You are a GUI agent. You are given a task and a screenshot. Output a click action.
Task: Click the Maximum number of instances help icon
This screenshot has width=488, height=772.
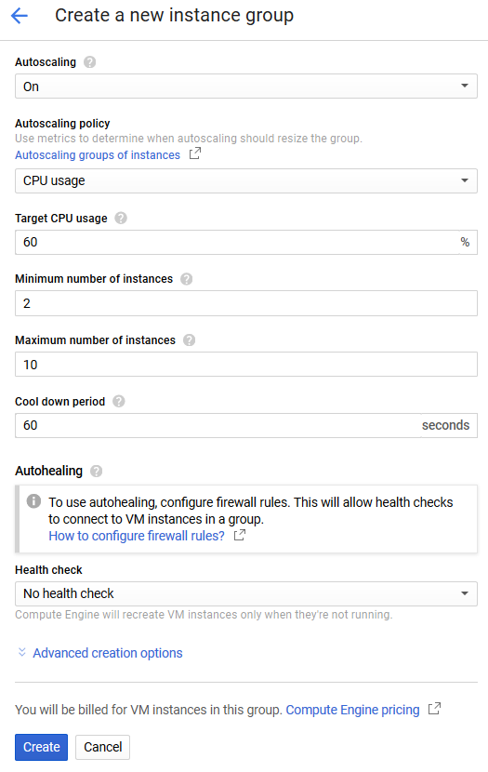[x=189, y=340]
